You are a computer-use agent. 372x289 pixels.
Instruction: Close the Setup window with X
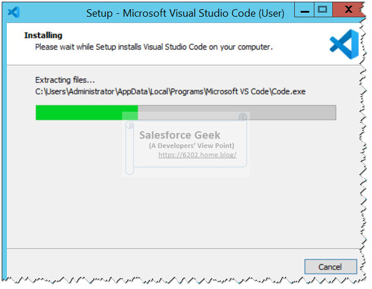(x=348, y=10)
